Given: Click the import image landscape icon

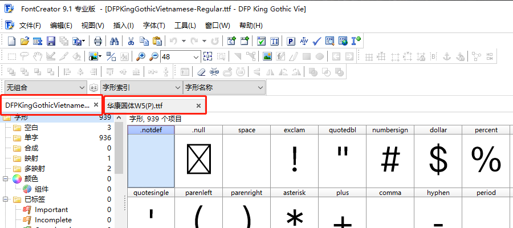Looking at the screenshot, I should [267, 56].
